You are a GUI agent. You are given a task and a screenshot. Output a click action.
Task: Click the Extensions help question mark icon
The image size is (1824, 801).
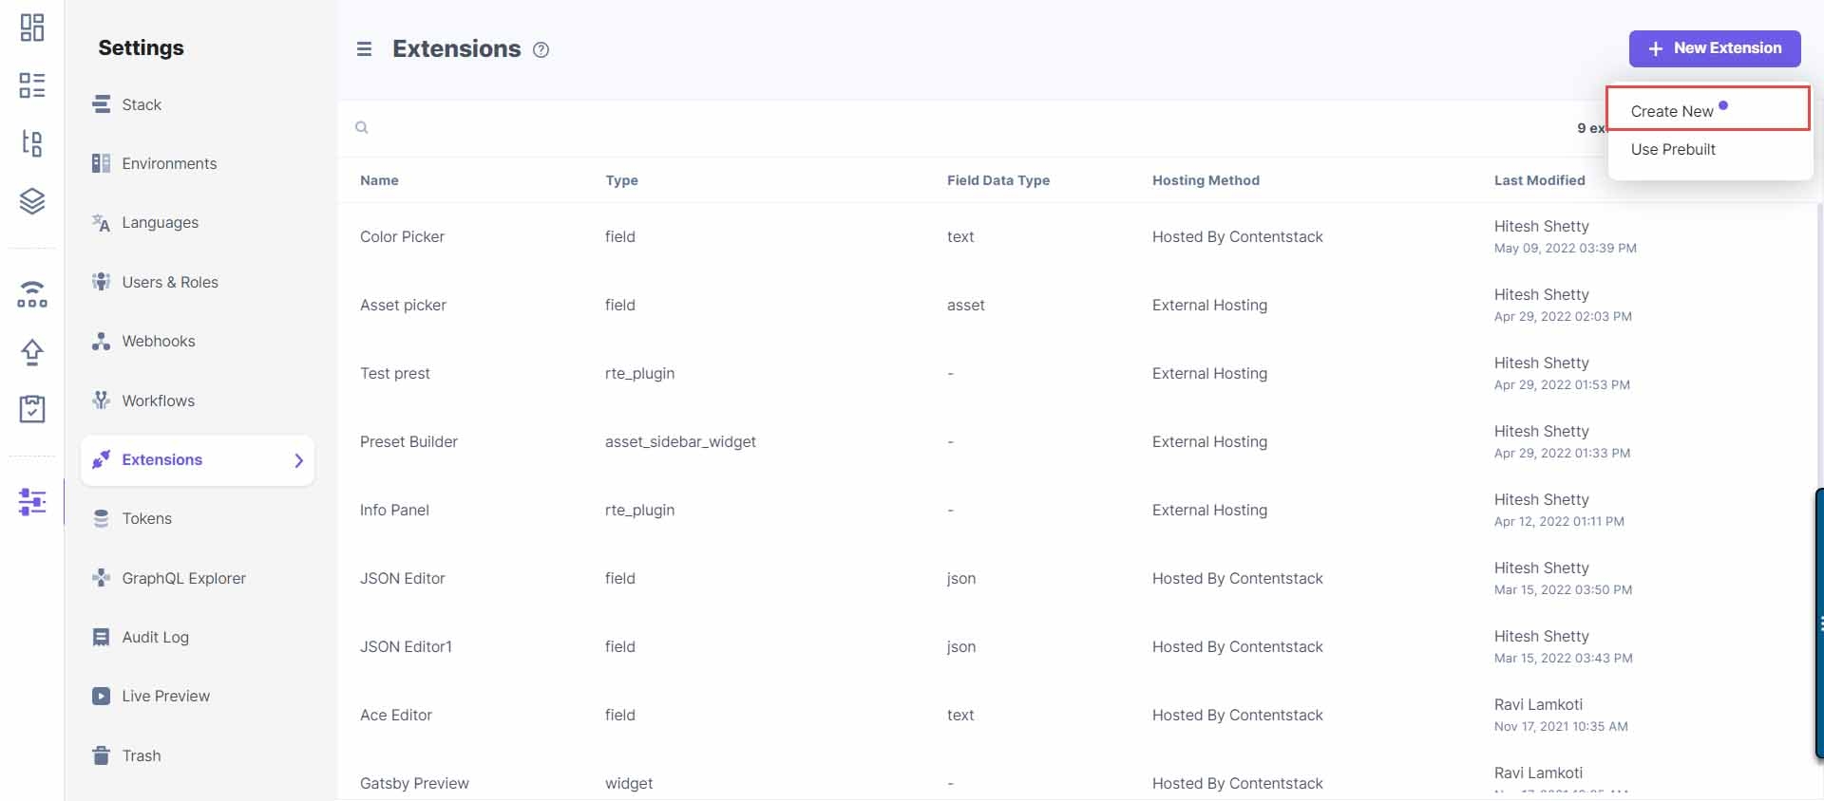pyautogui.click(x=541, y=50)
